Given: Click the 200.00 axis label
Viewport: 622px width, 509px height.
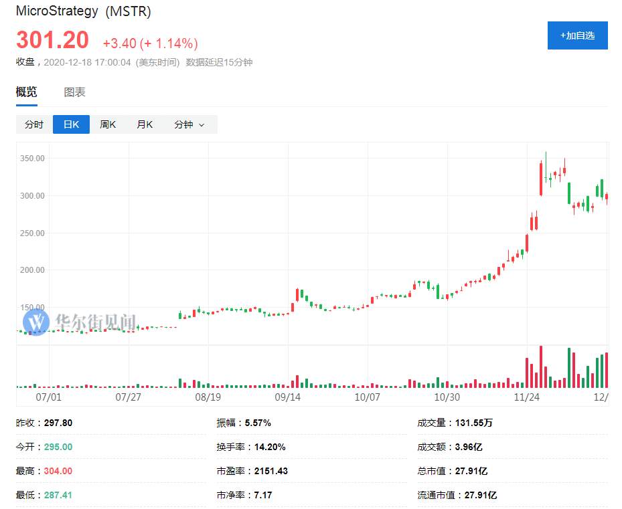Looking at the screenshot, I should pos(33,270).
